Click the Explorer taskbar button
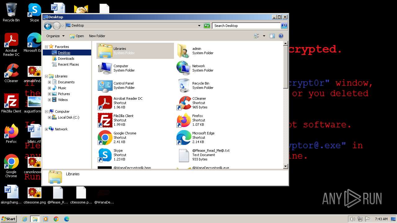This screenshot has height=223, width=397. pos(35,219)
